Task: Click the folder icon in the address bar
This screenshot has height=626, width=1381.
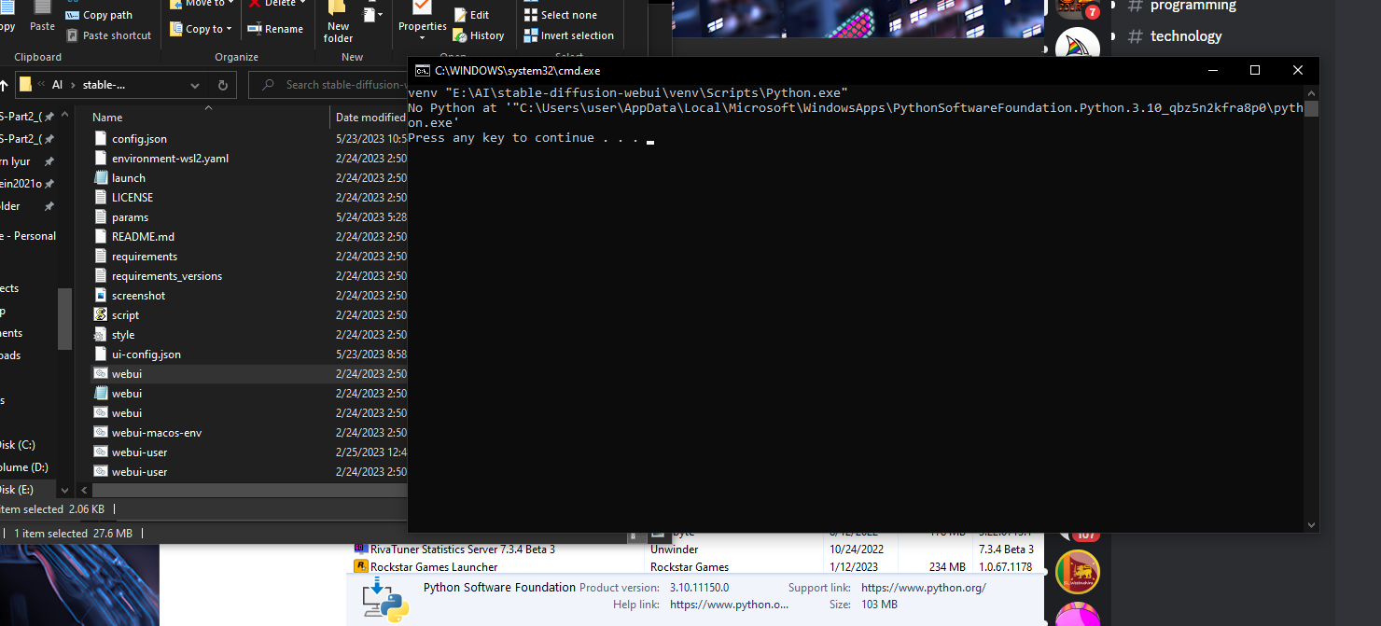Action: point(25,85)
